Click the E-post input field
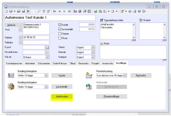The width and height of the screenshot is (171, 116). tap(34, 47)
